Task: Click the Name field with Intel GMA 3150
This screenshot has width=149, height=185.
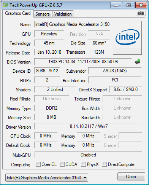Action: pyautogui.click(x=72, y=24)
